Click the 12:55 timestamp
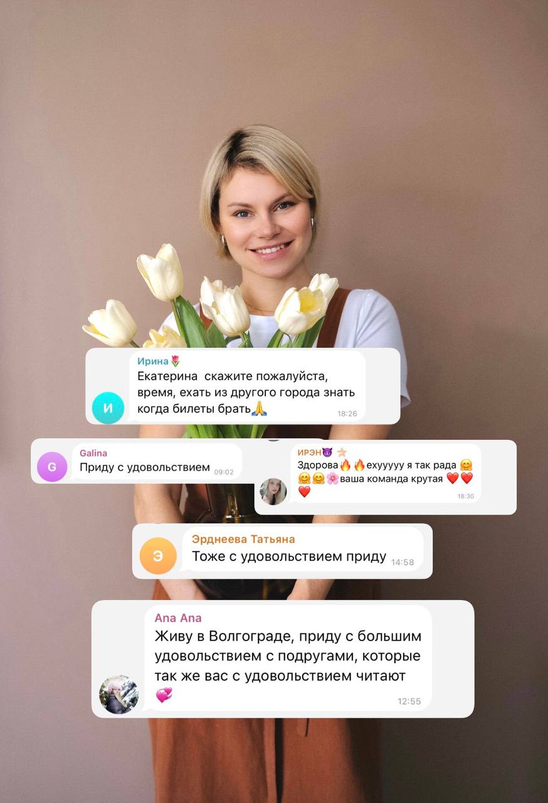 (x=409, y=701)
